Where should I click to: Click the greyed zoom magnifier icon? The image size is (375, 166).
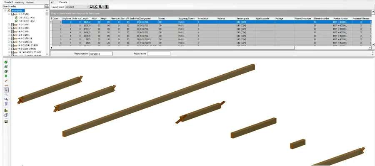[6, 95]
